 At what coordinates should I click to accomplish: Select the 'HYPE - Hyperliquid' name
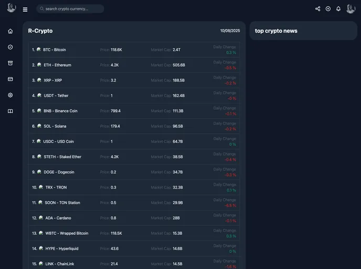[62, 249]
